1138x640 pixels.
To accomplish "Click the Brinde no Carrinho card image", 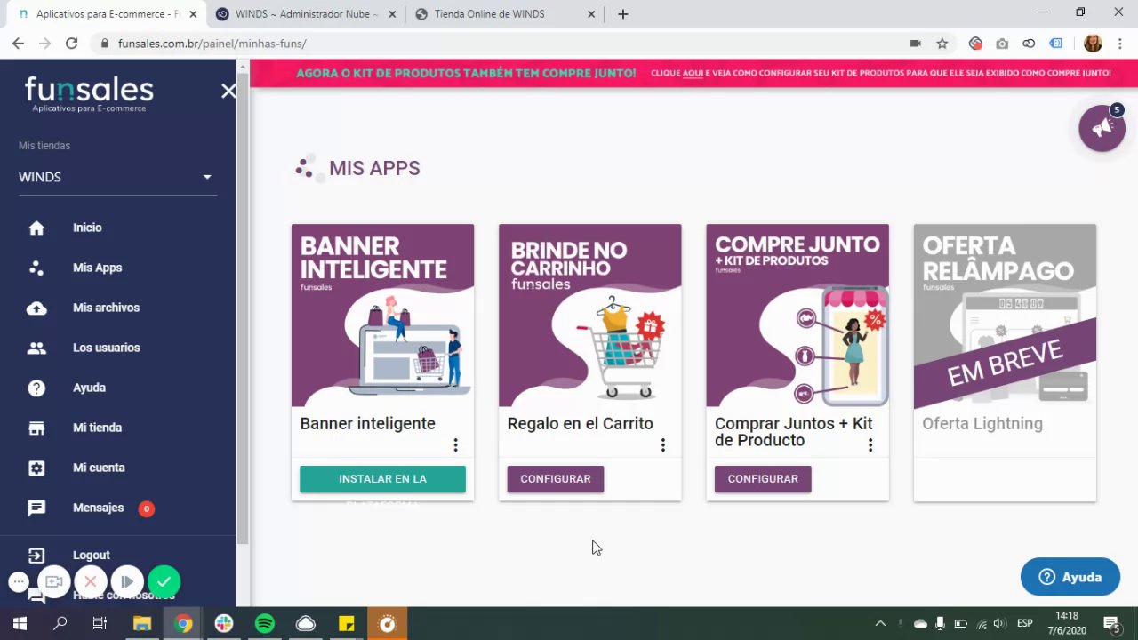I will (x=590, y=316).
